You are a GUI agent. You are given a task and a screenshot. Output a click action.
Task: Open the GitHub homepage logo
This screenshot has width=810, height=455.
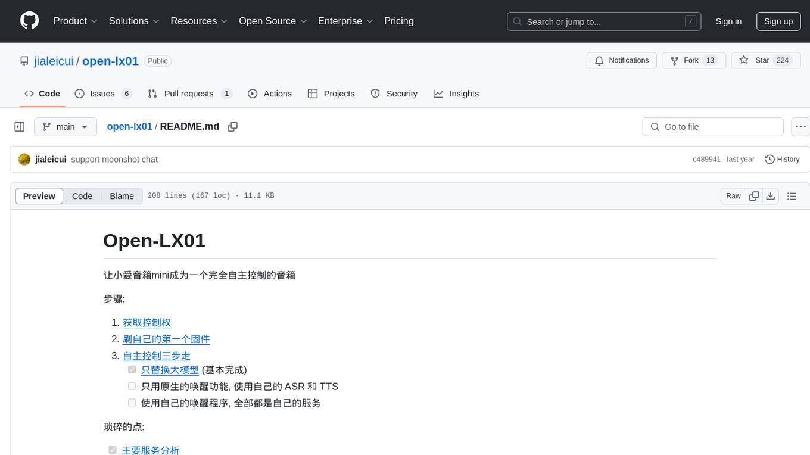pos(30,21)
